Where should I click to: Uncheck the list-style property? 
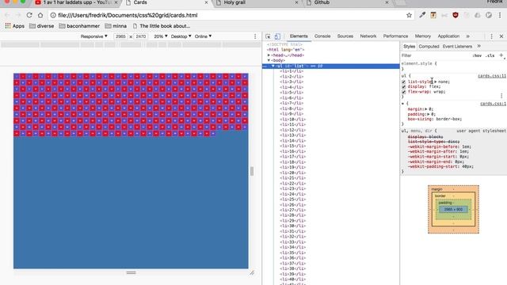tap(403, 82)
